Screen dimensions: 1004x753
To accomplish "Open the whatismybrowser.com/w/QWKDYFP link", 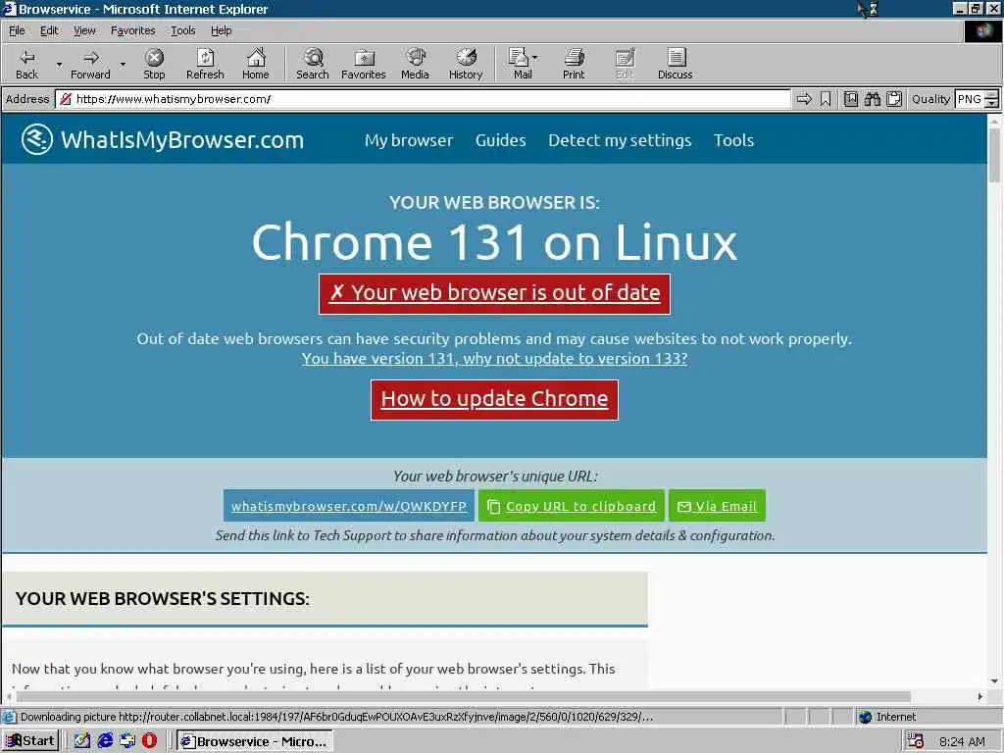I will [349, 506].
